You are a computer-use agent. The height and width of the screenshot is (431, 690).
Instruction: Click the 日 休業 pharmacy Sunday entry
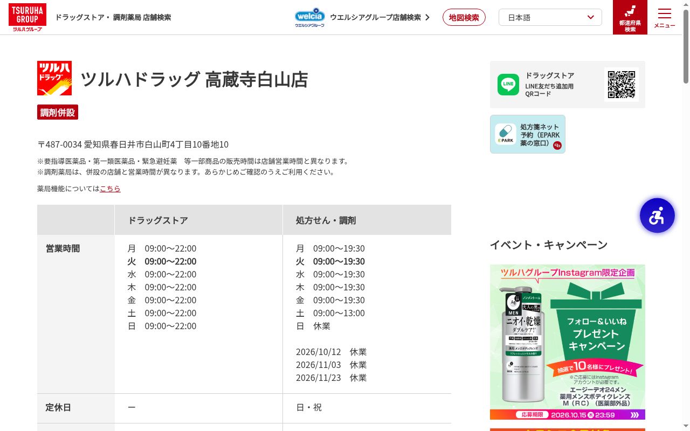313,326
